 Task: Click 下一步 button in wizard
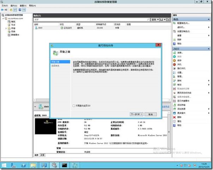[x=136, y=114]
